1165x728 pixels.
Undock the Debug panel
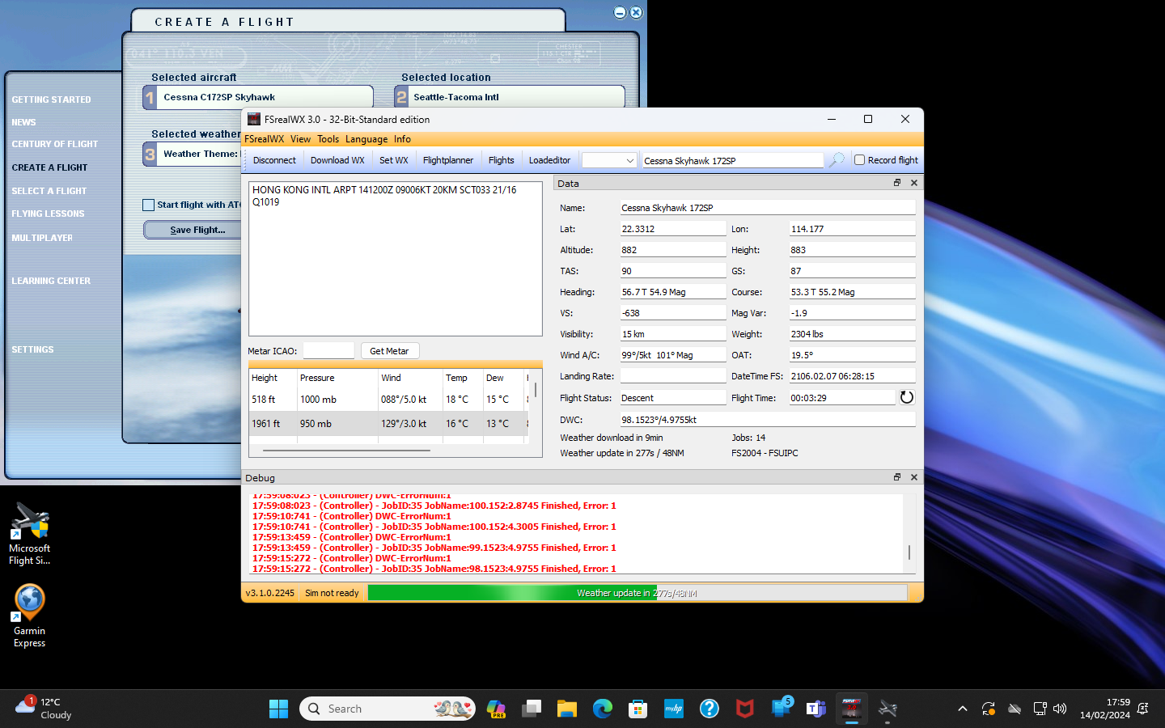(x=897, y=477)
